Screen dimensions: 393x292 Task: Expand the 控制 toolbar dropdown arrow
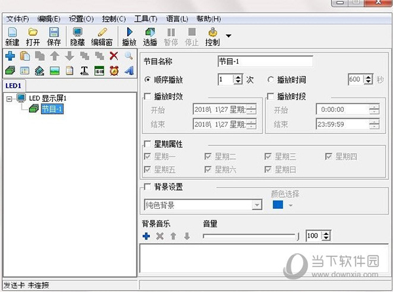229,36
